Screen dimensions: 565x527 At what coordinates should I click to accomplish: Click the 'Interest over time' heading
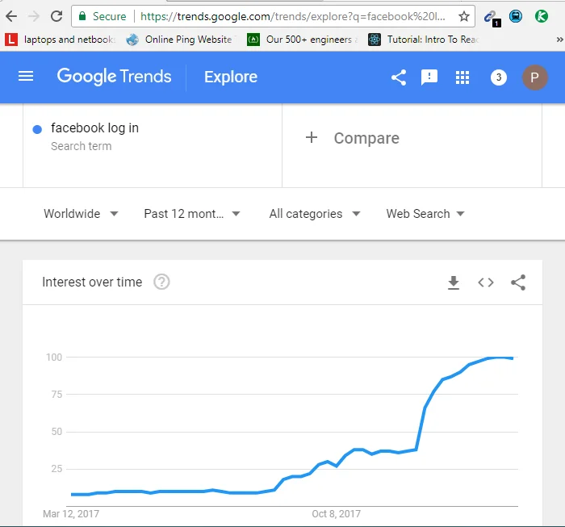[92, 282]
